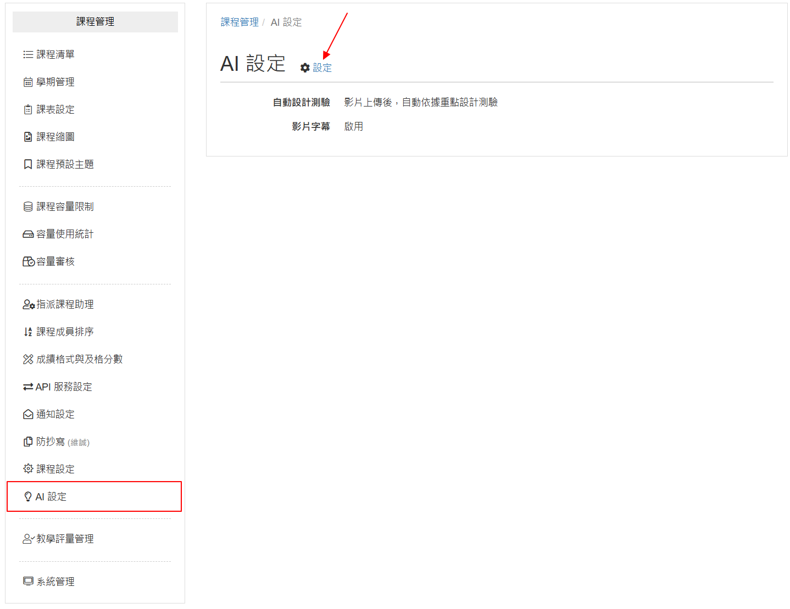790x609 pixels.
Task: Click the swap arrows icon for API 服務設定
Action: coord(28,387)
